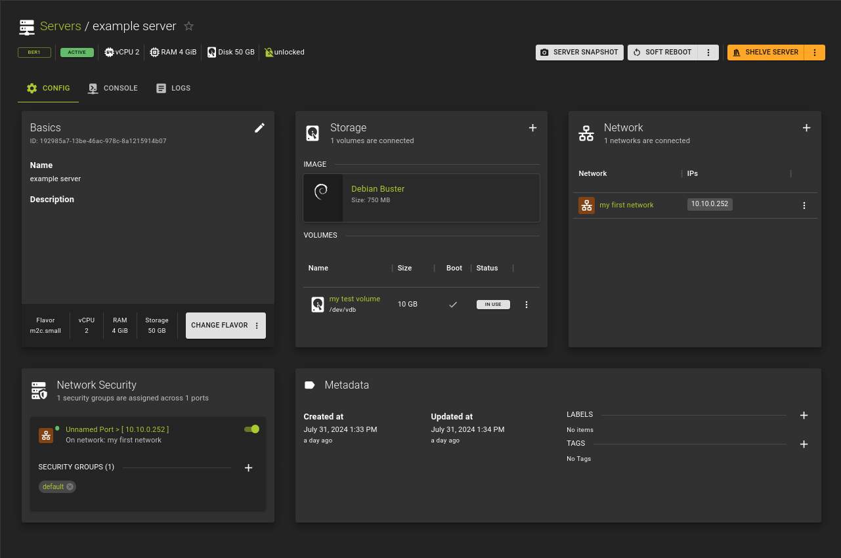Screen dimensions: 841x558
Task: Open the Shelve Server options menu
Action: pyautogui.click(x=815, y=53)
